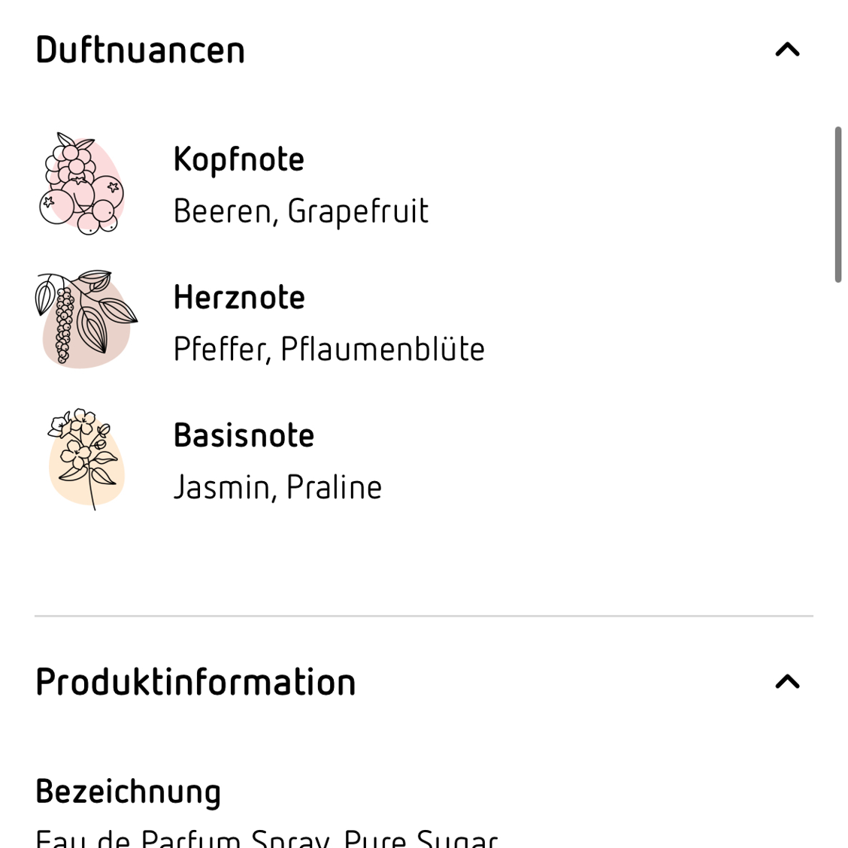Click the Pure Sugar product name text

coord(420,838)
